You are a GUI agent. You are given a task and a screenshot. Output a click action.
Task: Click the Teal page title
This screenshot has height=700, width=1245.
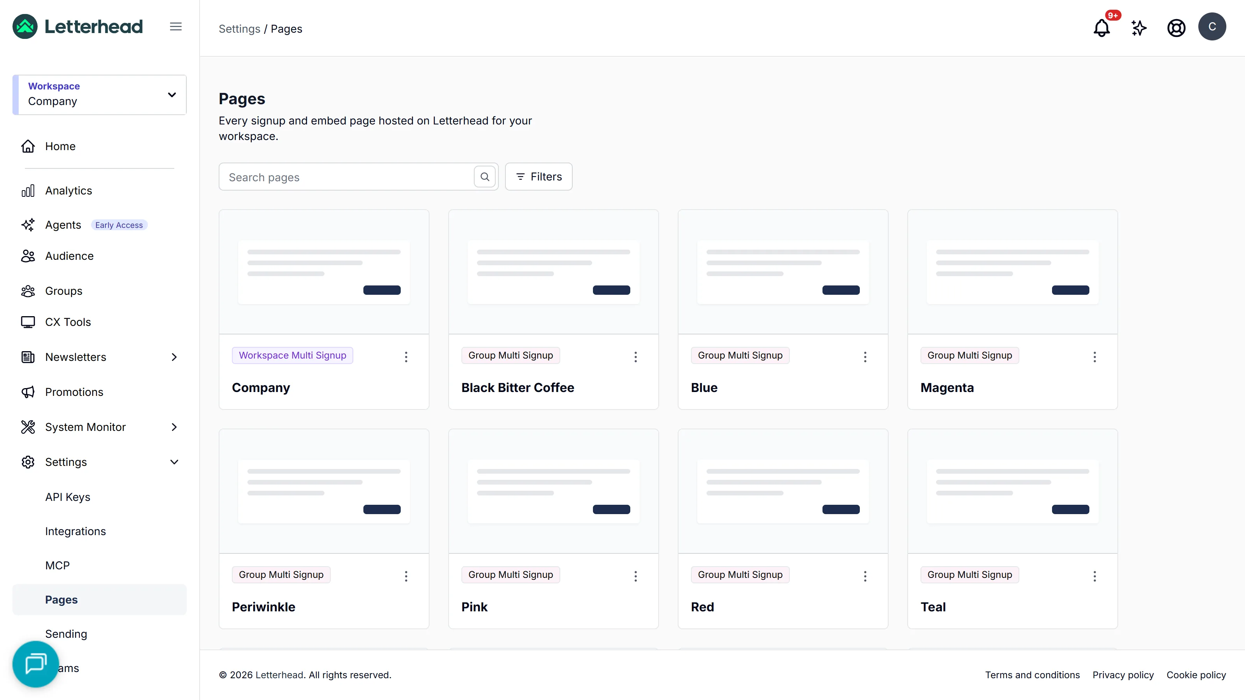[933, 607]
